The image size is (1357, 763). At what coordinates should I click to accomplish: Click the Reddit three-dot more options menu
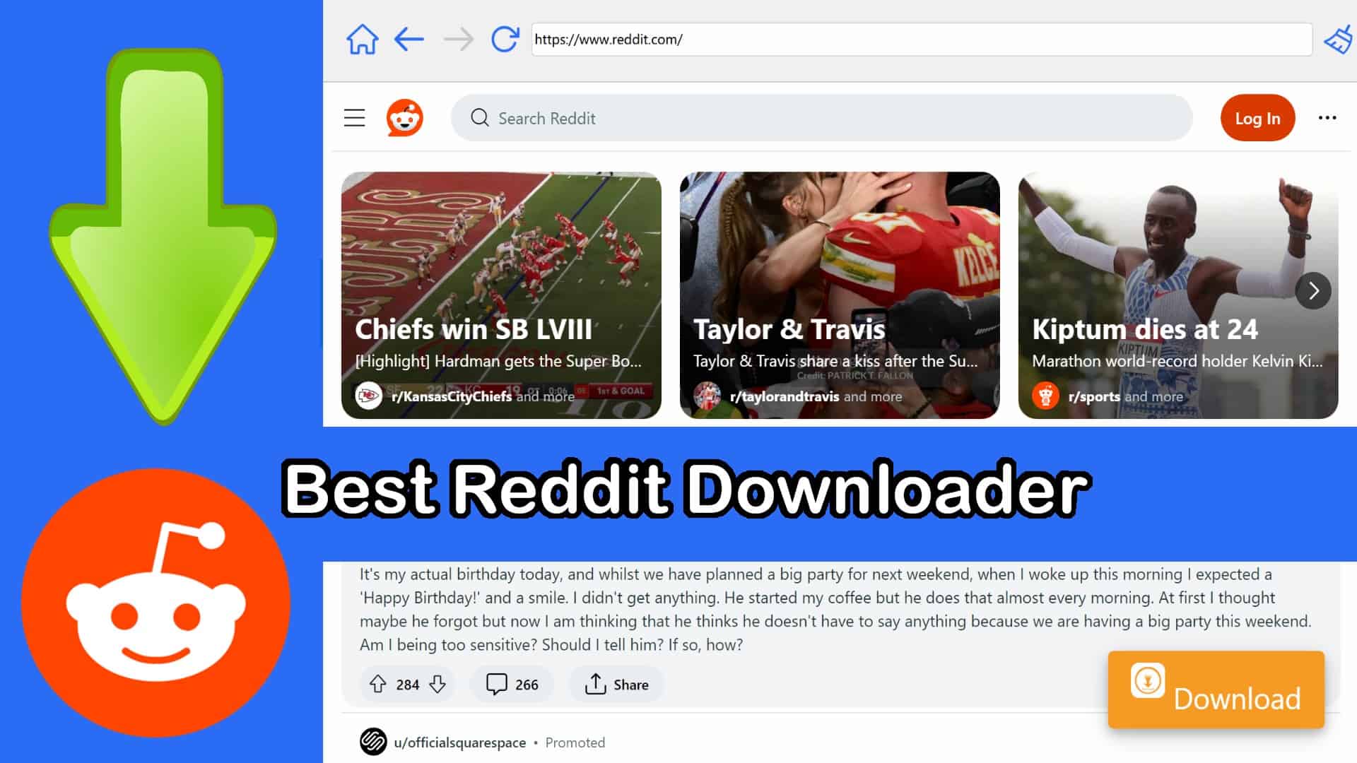(x=1327, y=117)
